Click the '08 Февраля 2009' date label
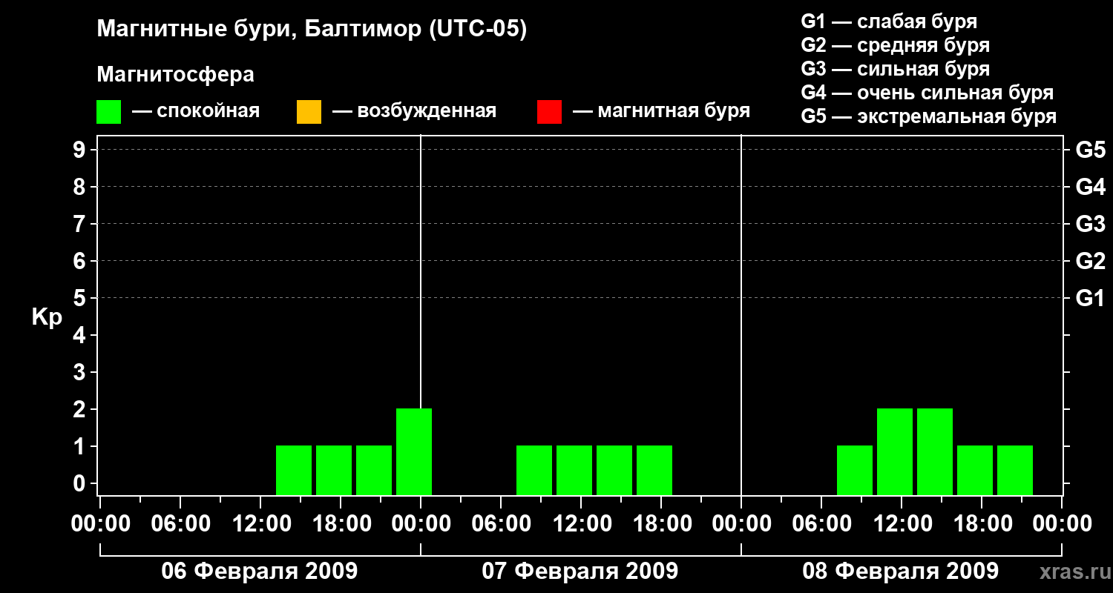 901,572
